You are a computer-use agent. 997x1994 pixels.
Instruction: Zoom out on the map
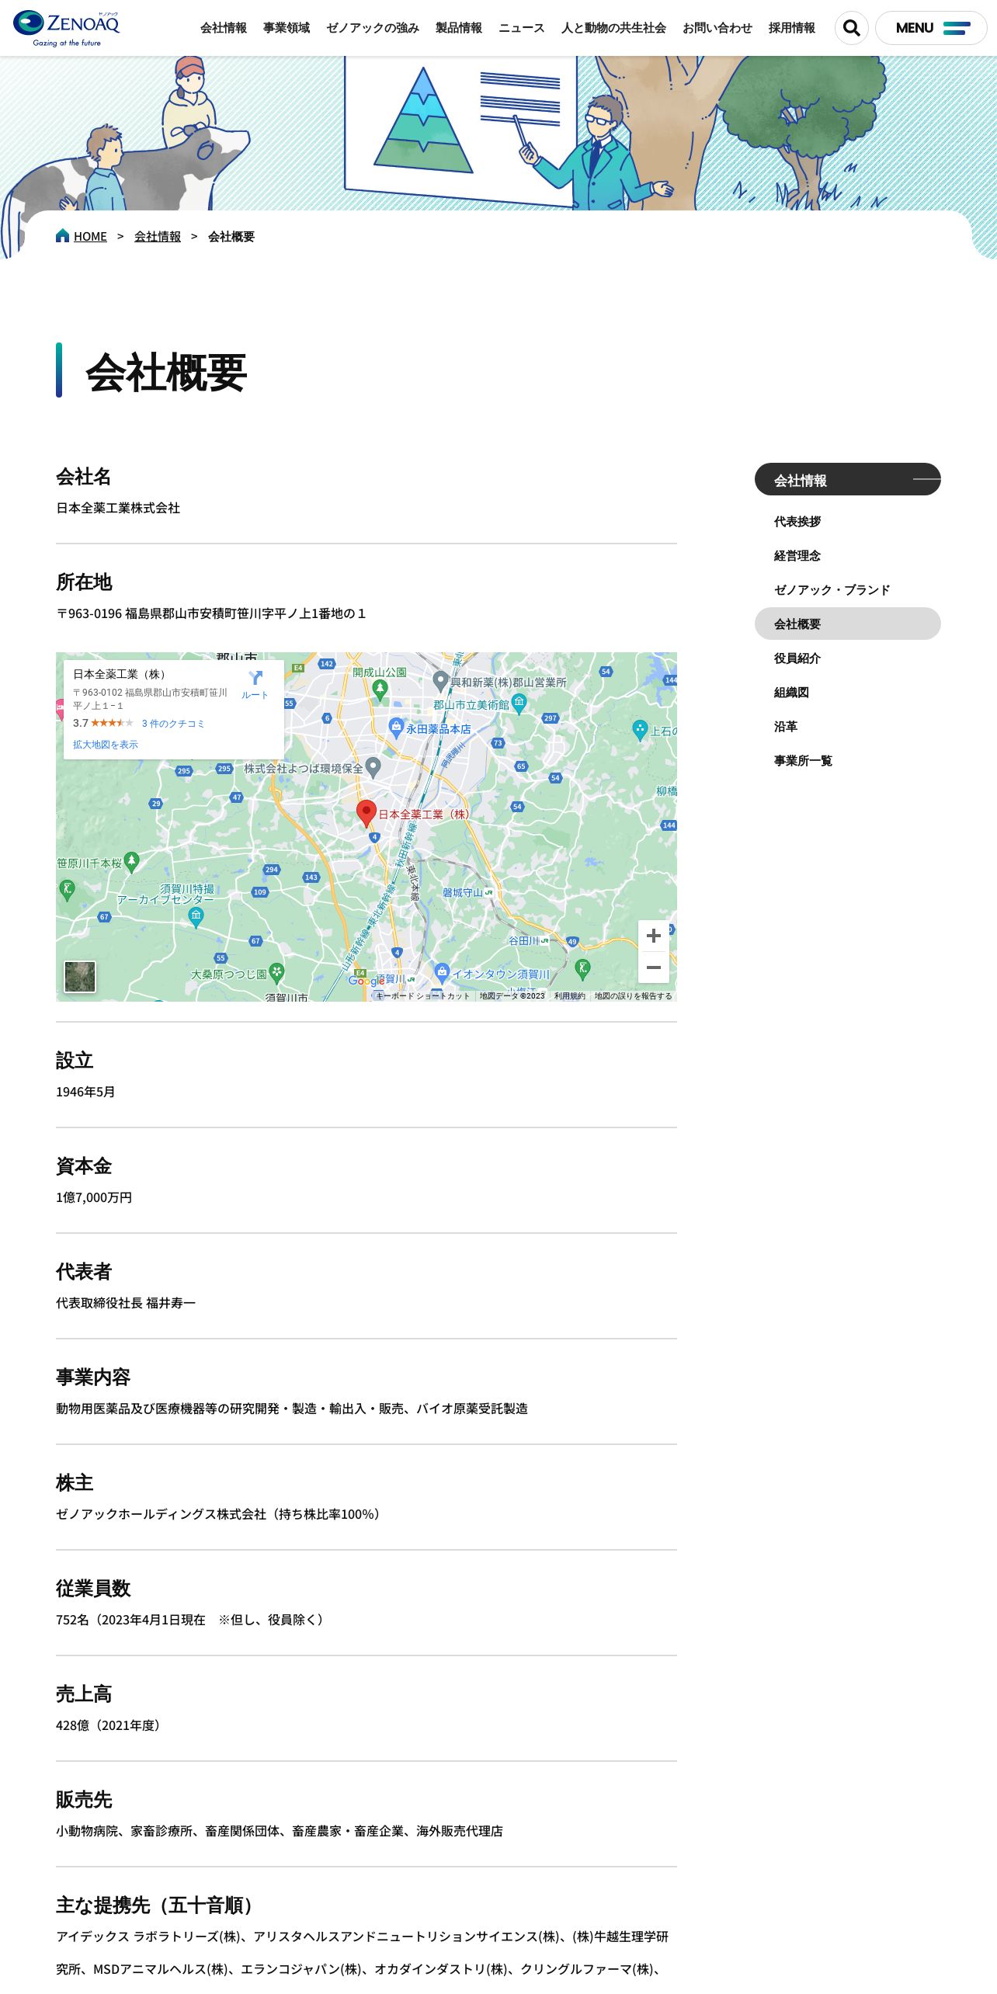pos(654,967)
